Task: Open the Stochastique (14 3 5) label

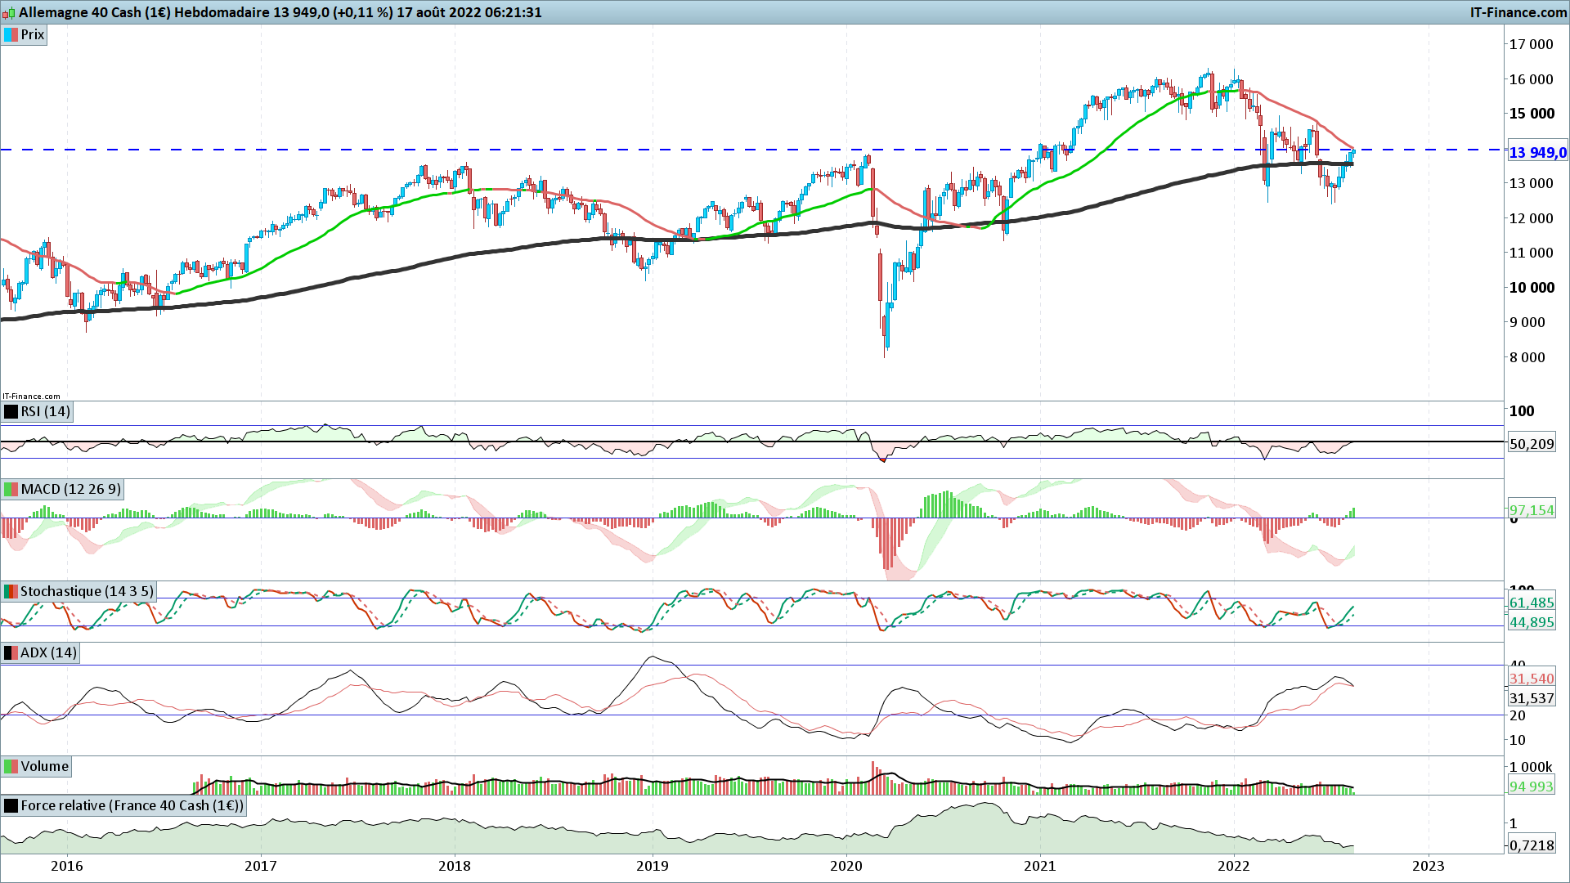Action: coord(86,591)
